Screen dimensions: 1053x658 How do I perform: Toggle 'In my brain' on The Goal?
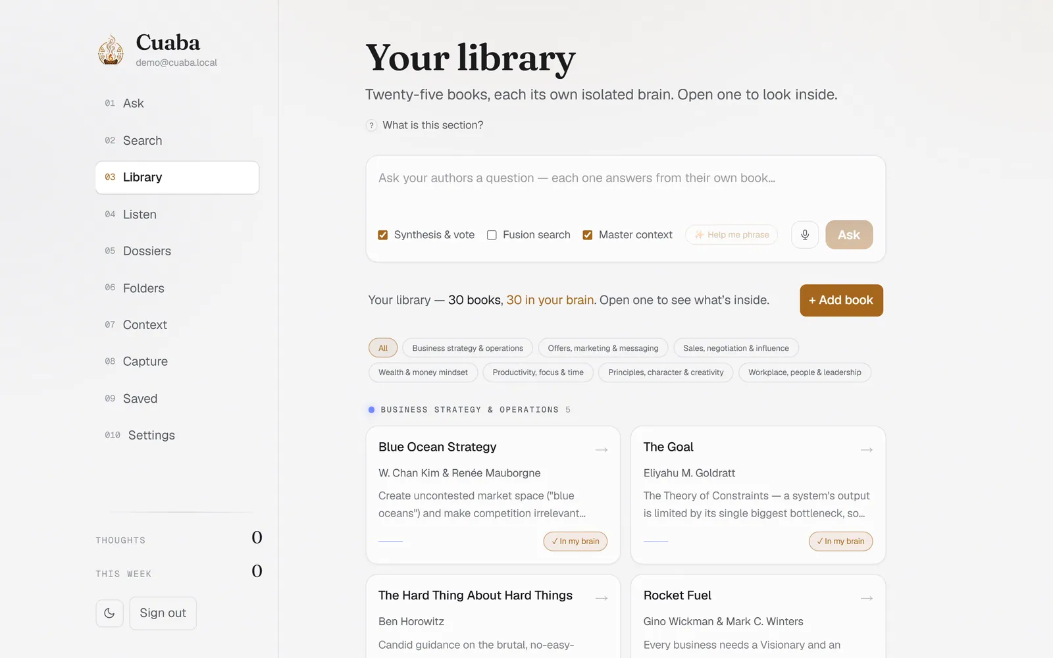pos(840,542)
